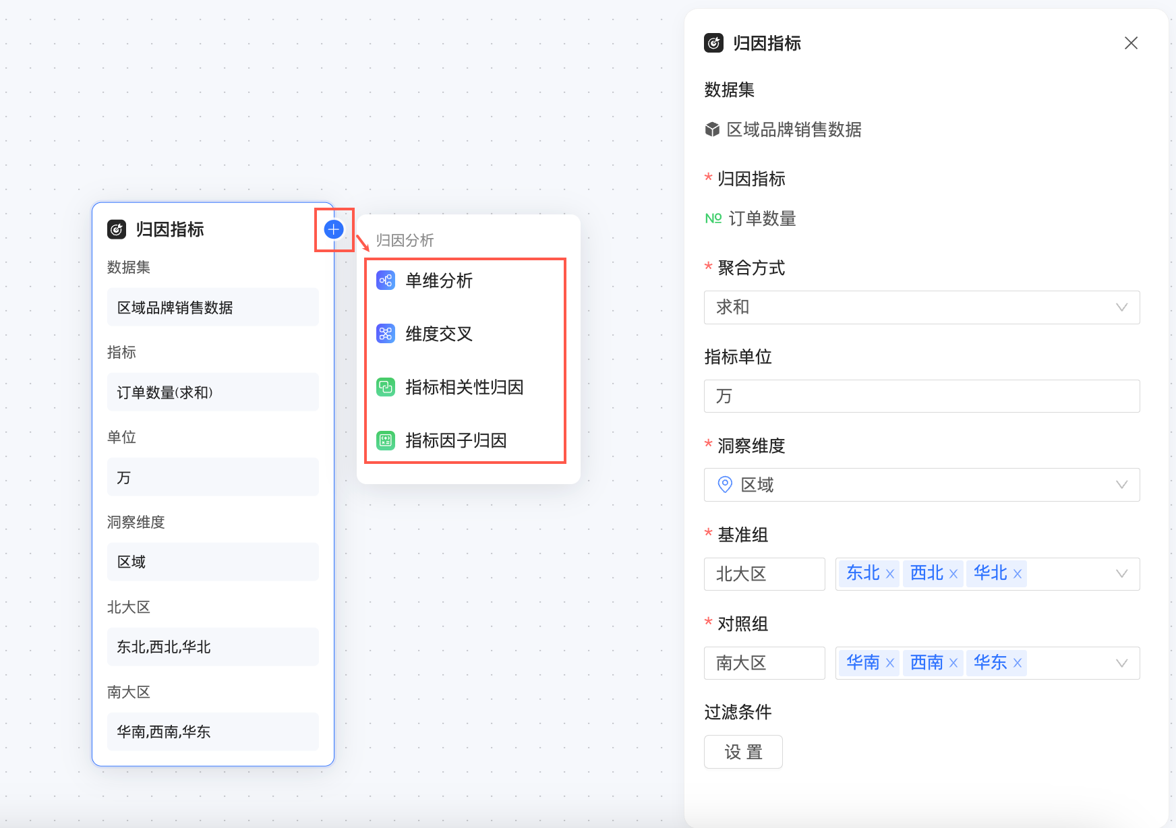Click the 东北,西北,华北 field on the node card
Viewport: 1176px width, 828px height.
coord(213,647)
